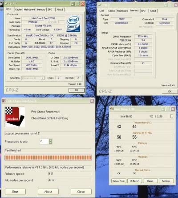Minimize the Real Temp window
This screenshot has height=198, width=178.
coord(163,109)
